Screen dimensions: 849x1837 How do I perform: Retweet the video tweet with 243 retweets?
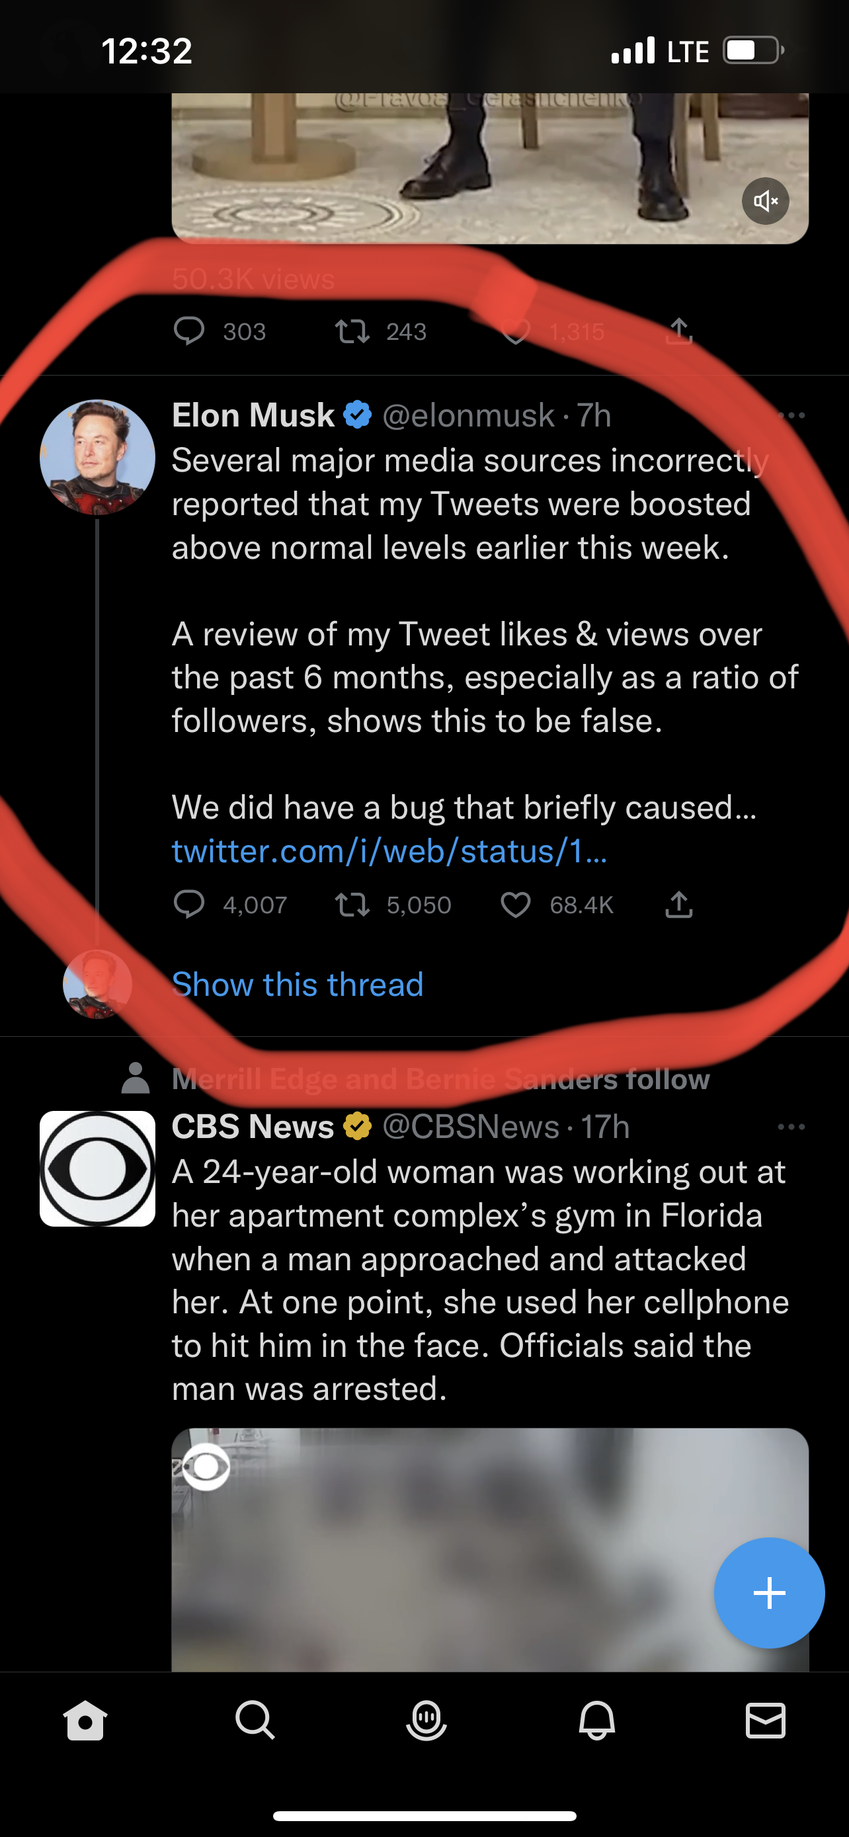pos(352,331)
